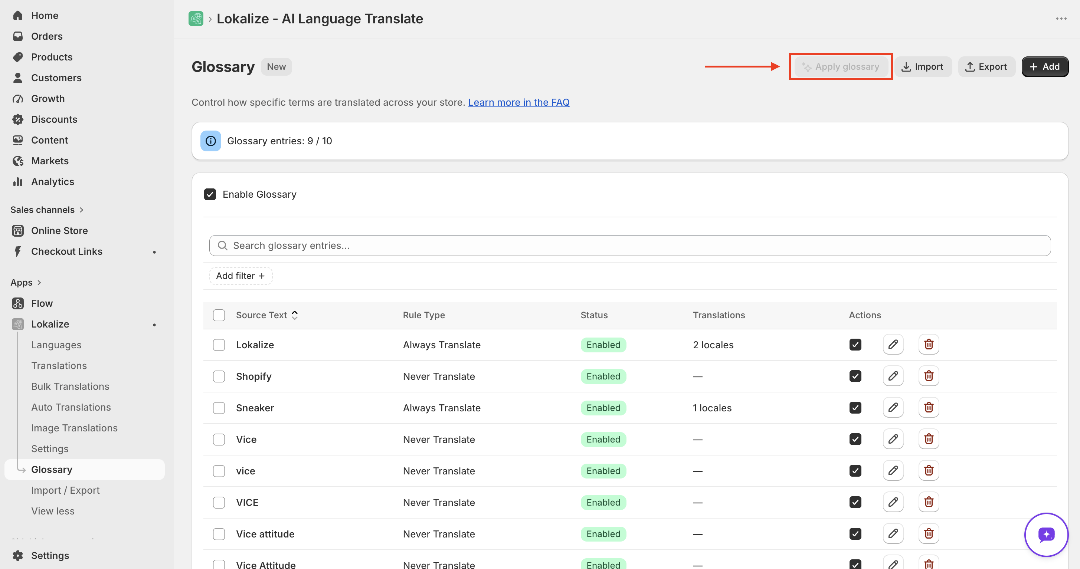Disable the Vice attitude entry enabled toggle
This screenshot has width=1080, height=569.
click(x=855, y=533)
